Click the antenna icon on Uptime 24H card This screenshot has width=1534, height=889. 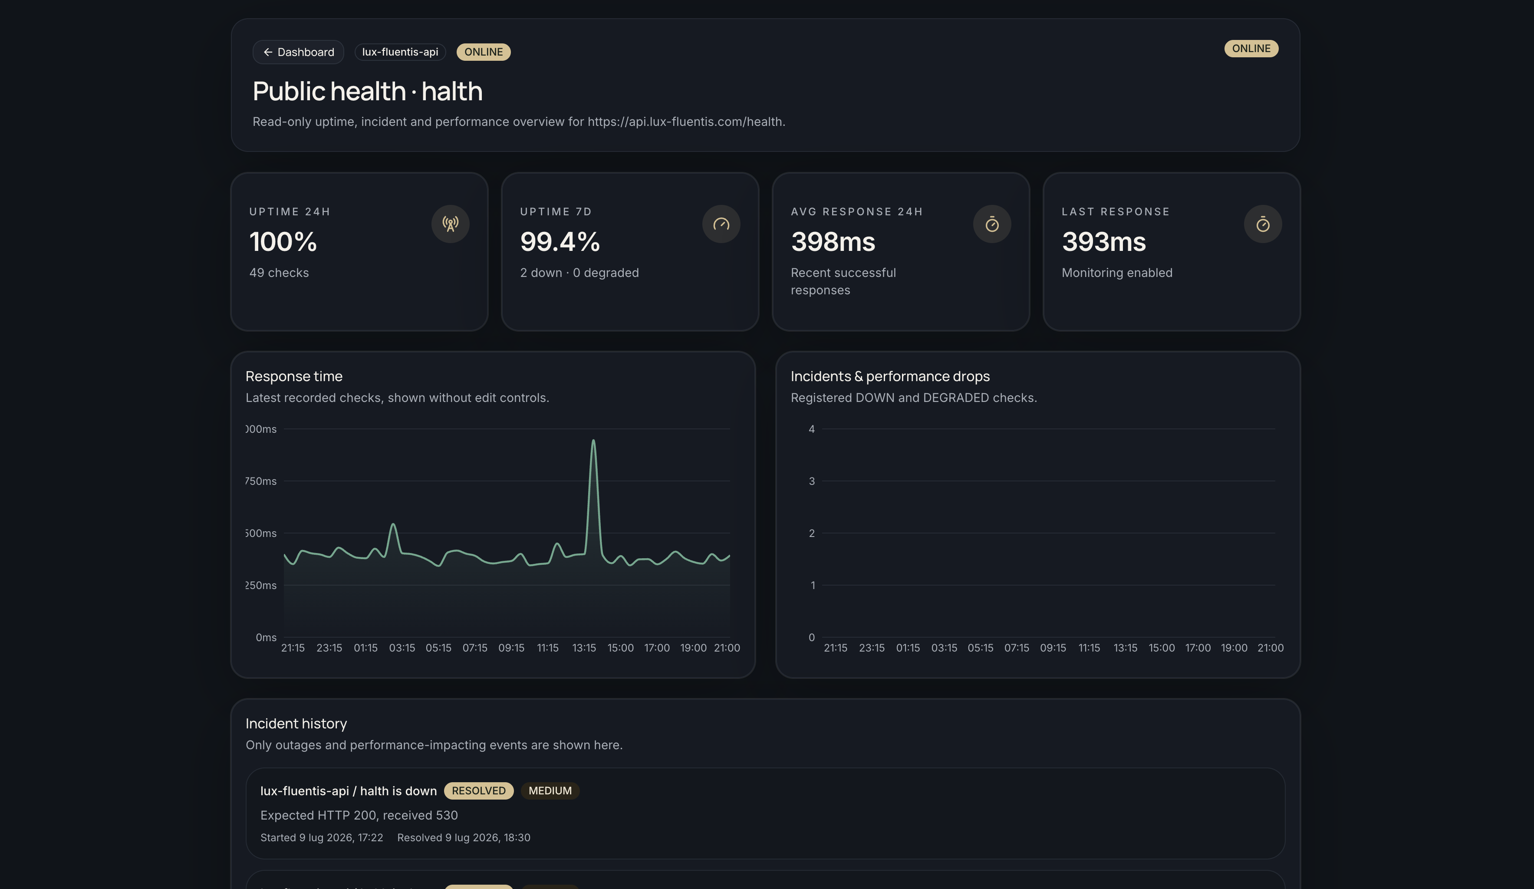tap(451, 224)
